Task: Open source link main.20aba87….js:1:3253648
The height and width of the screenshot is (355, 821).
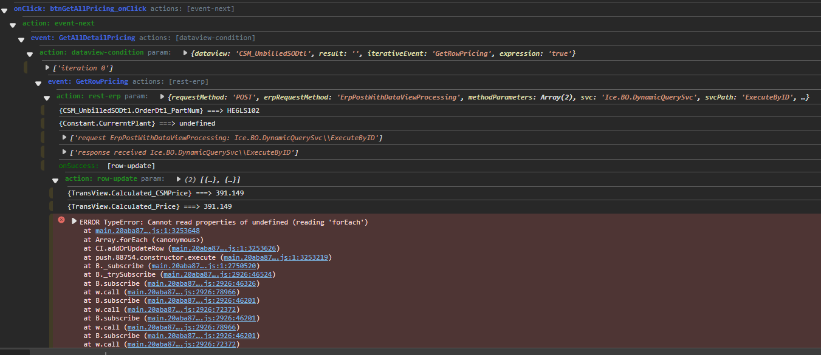Action: [x=148, y=231]
